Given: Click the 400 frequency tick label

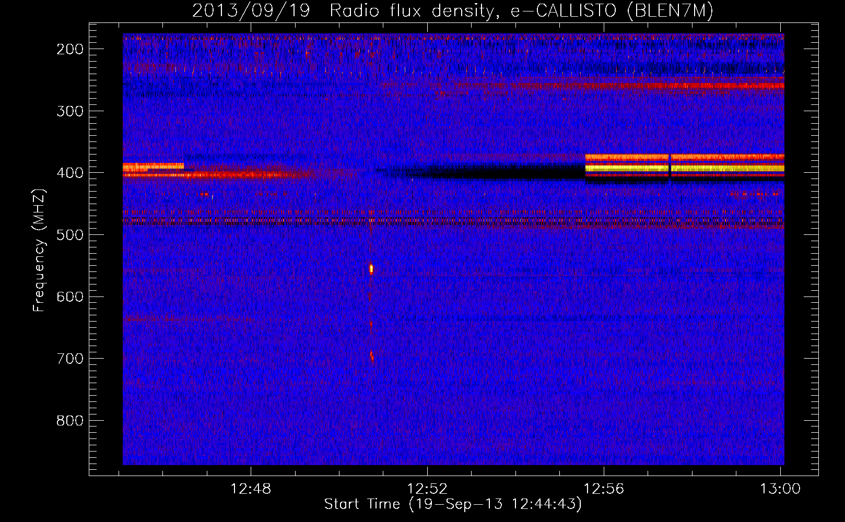Looking at the screenshot, I should pos(69,173).
